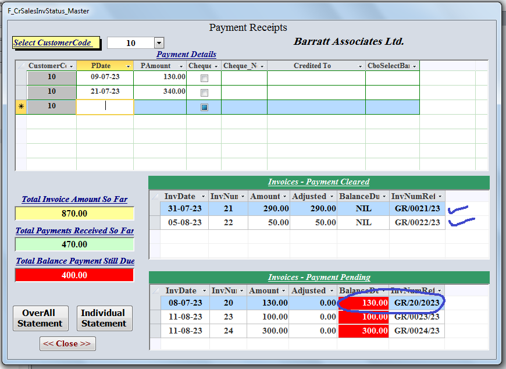Toggle Cheque checkbox for 21-07-23 payment
Viewport: 506px width, 369px height.
204,93
